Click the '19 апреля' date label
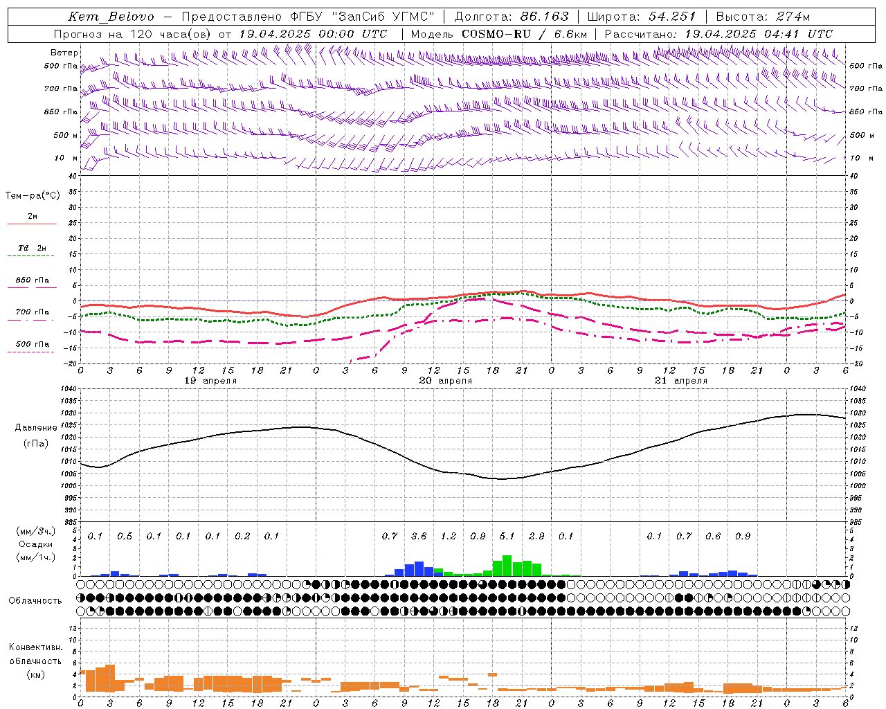This screenshot has width=886, height=709. (x=210, y=381)
